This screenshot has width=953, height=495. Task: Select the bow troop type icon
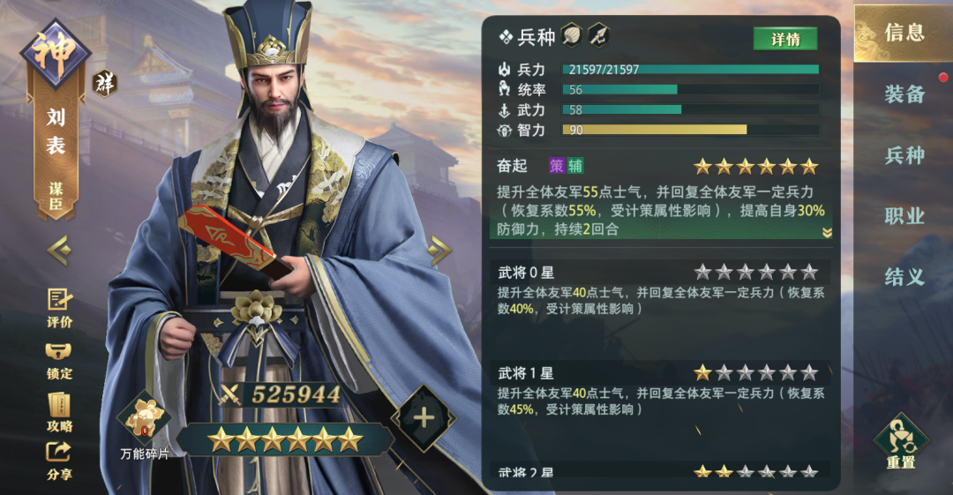[x=598, y=36]
